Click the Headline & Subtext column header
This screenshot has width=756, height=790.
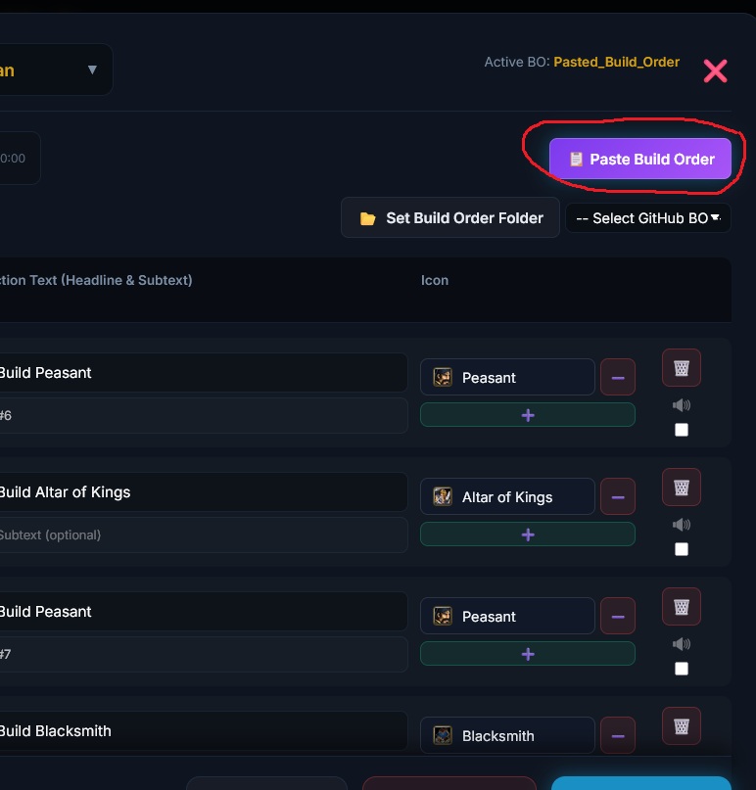point(96,280)
